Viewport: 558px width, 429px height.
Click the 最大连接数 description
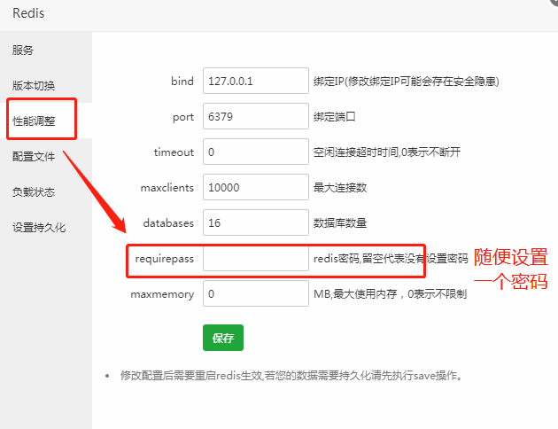(340, 188)
